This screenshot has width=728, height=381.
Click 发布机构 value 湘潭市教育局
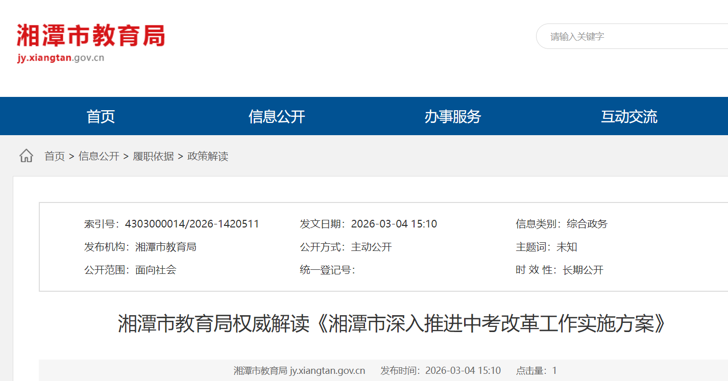(166, 247)
